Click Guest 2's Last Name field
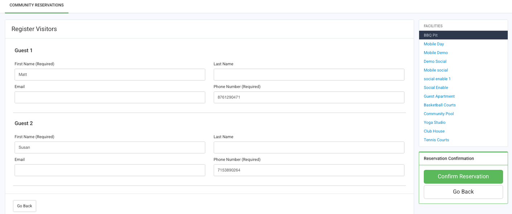 point(309,147)
